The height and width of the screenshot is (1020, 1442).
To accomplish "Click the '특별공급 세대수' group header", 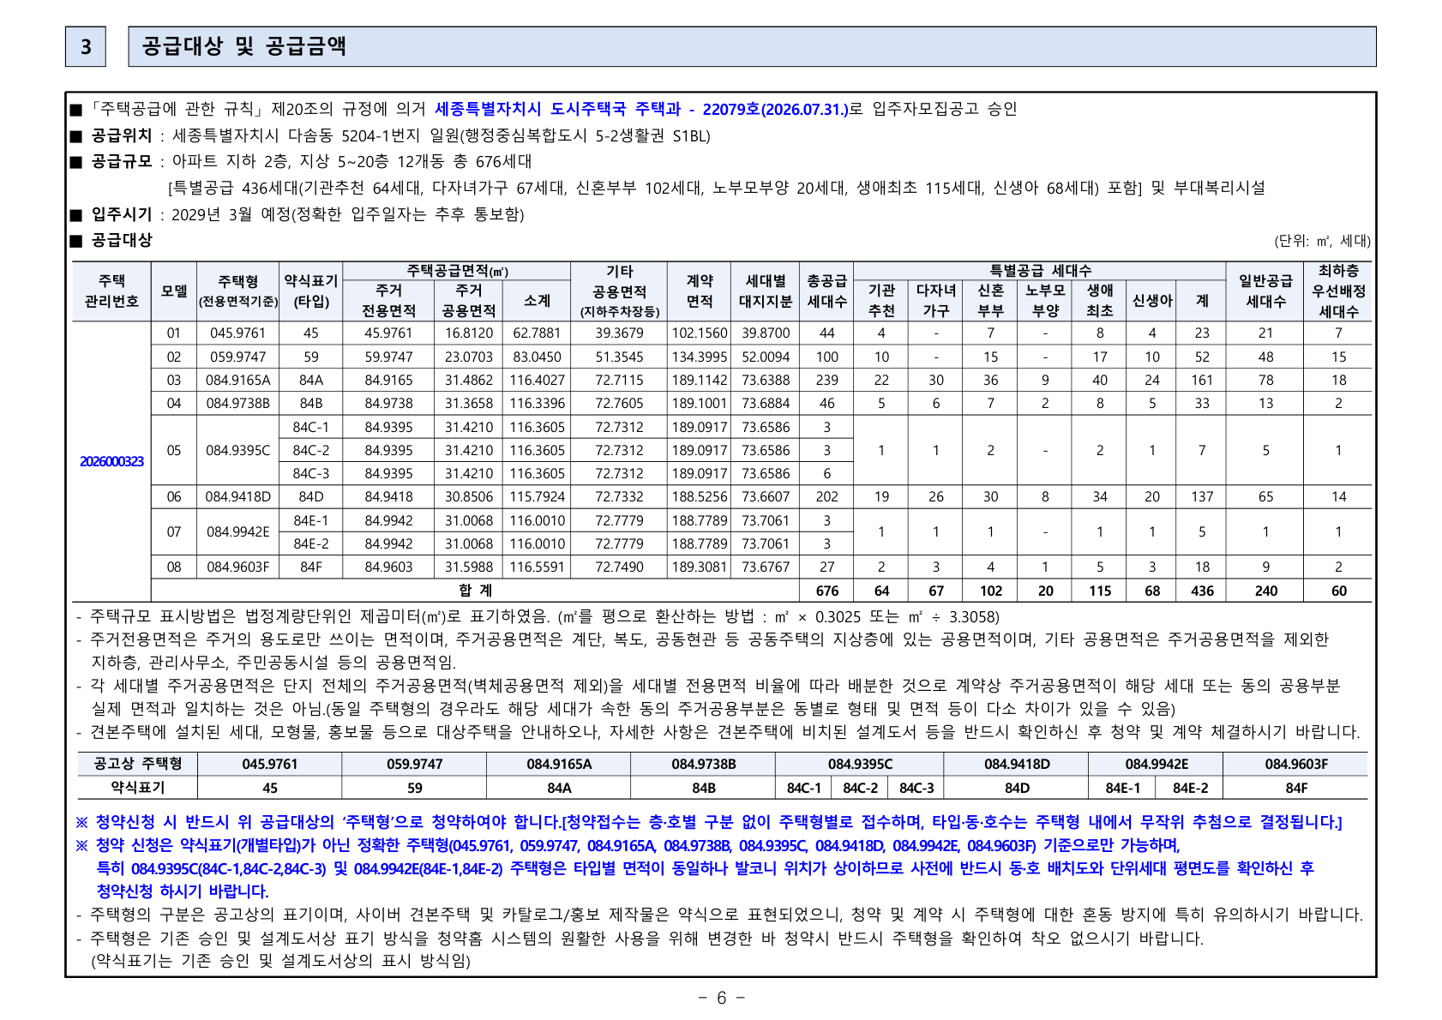I will pyautogui.click(x=1040, y=271).
